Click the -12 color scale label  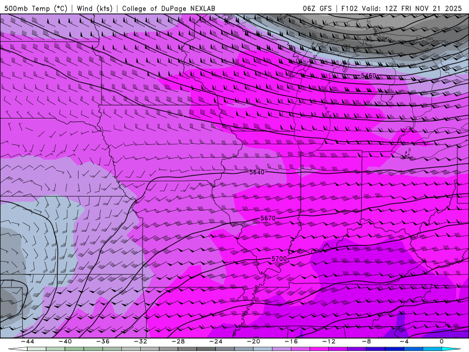pyautogui.click(x=329, y=341)
